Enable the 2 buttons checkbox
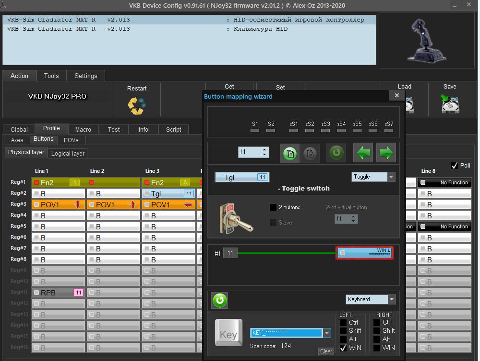 coord(273,207)
